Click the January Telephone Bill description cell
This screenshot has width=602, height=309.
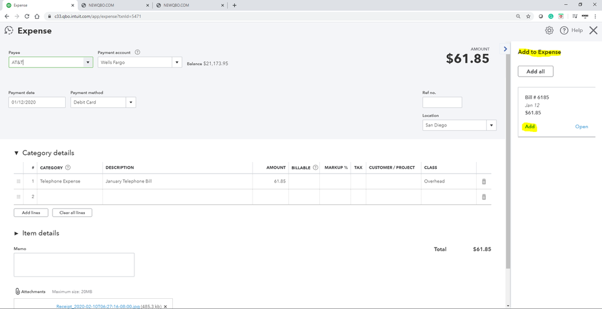tap(177, 181)
